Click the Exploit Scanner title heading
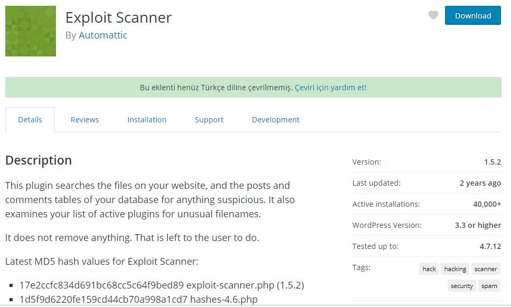The height and width of the screenshot is (307, 511). click(x=119, y=17)
